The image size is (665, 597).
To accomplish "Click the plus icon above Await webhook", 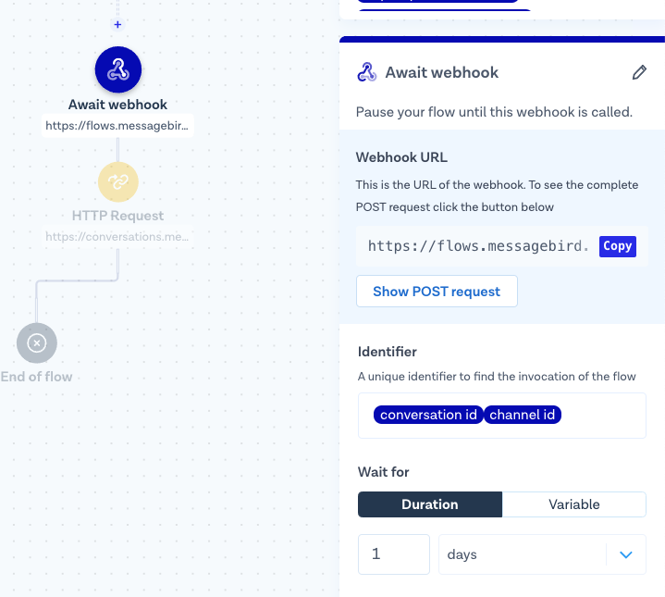I will [117, 25].
